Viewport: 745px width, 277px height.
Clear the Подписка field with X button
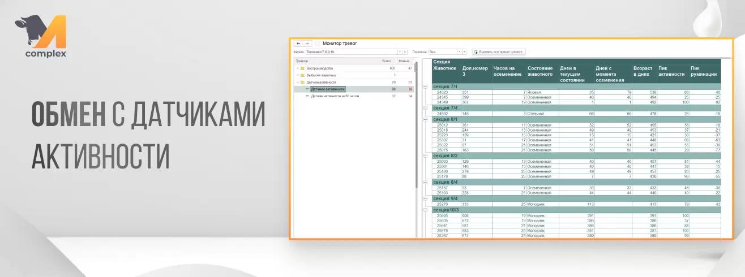[464, 51]
